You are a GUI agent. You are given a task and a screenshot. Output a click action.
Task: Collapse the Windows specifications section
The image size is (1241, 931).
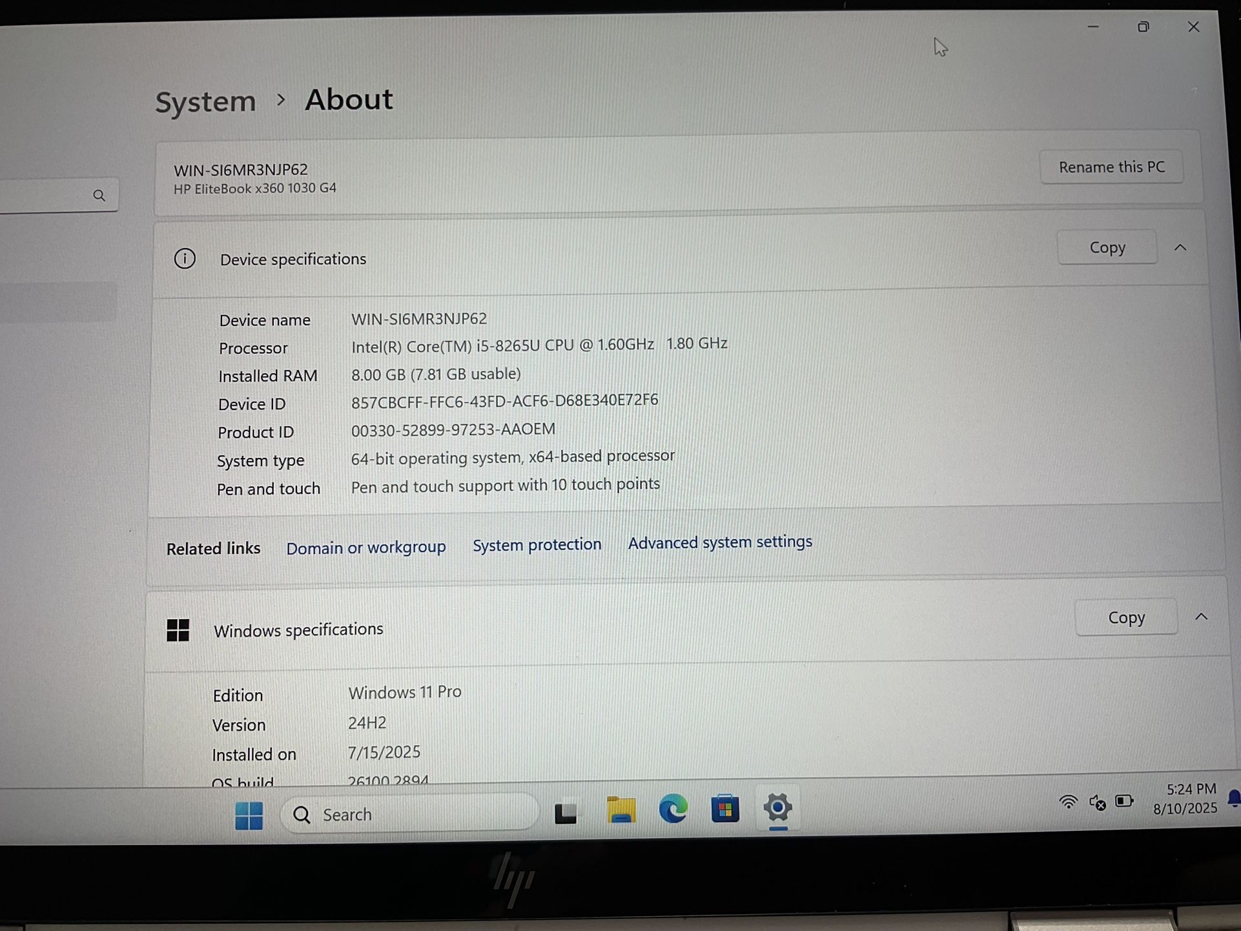coord(1201,617)
